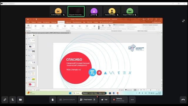Open Windows Start menu in shared screen
The height and width of the screenshot is (106, 188).
(70, 93)
